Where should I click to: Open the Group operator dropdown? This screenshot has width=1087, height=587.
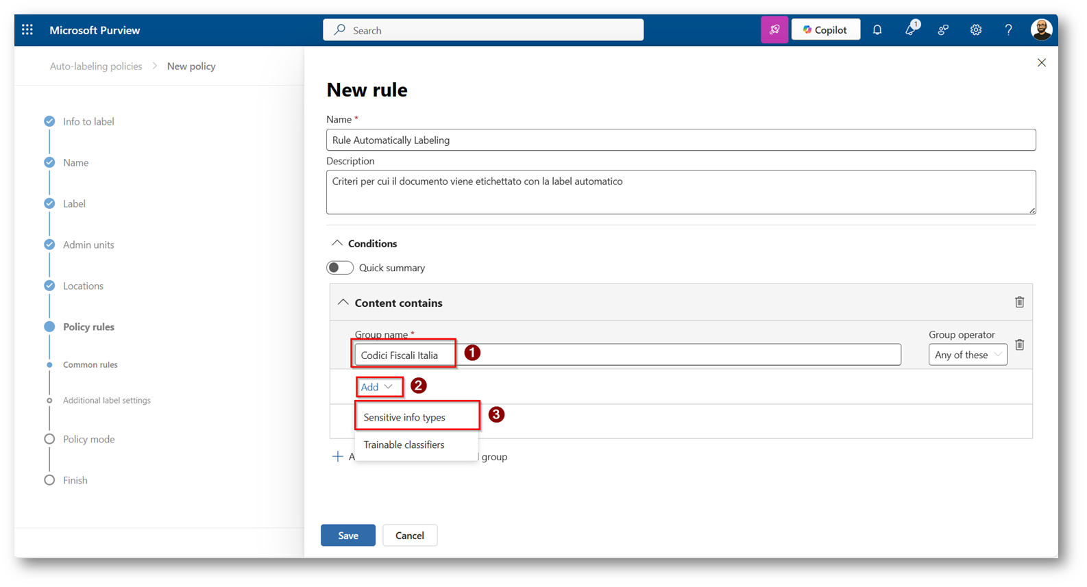(968, 355)
